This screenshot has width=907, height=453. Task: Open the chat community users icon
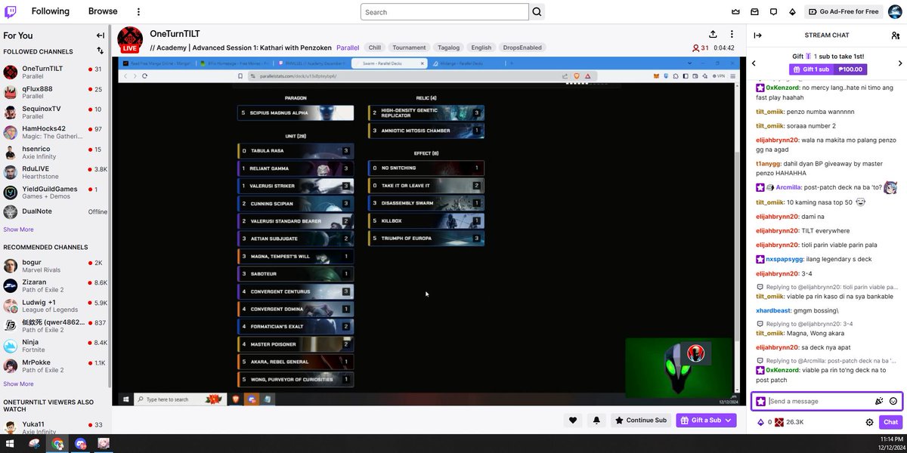(895, 35)
